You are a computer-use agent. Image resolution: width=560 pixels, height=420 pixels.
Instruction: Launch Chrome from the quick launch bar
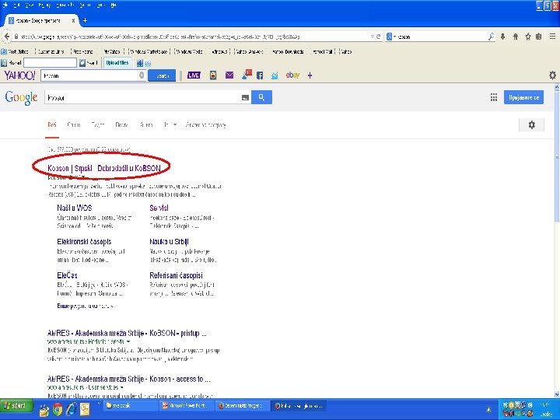click(58, 410)
